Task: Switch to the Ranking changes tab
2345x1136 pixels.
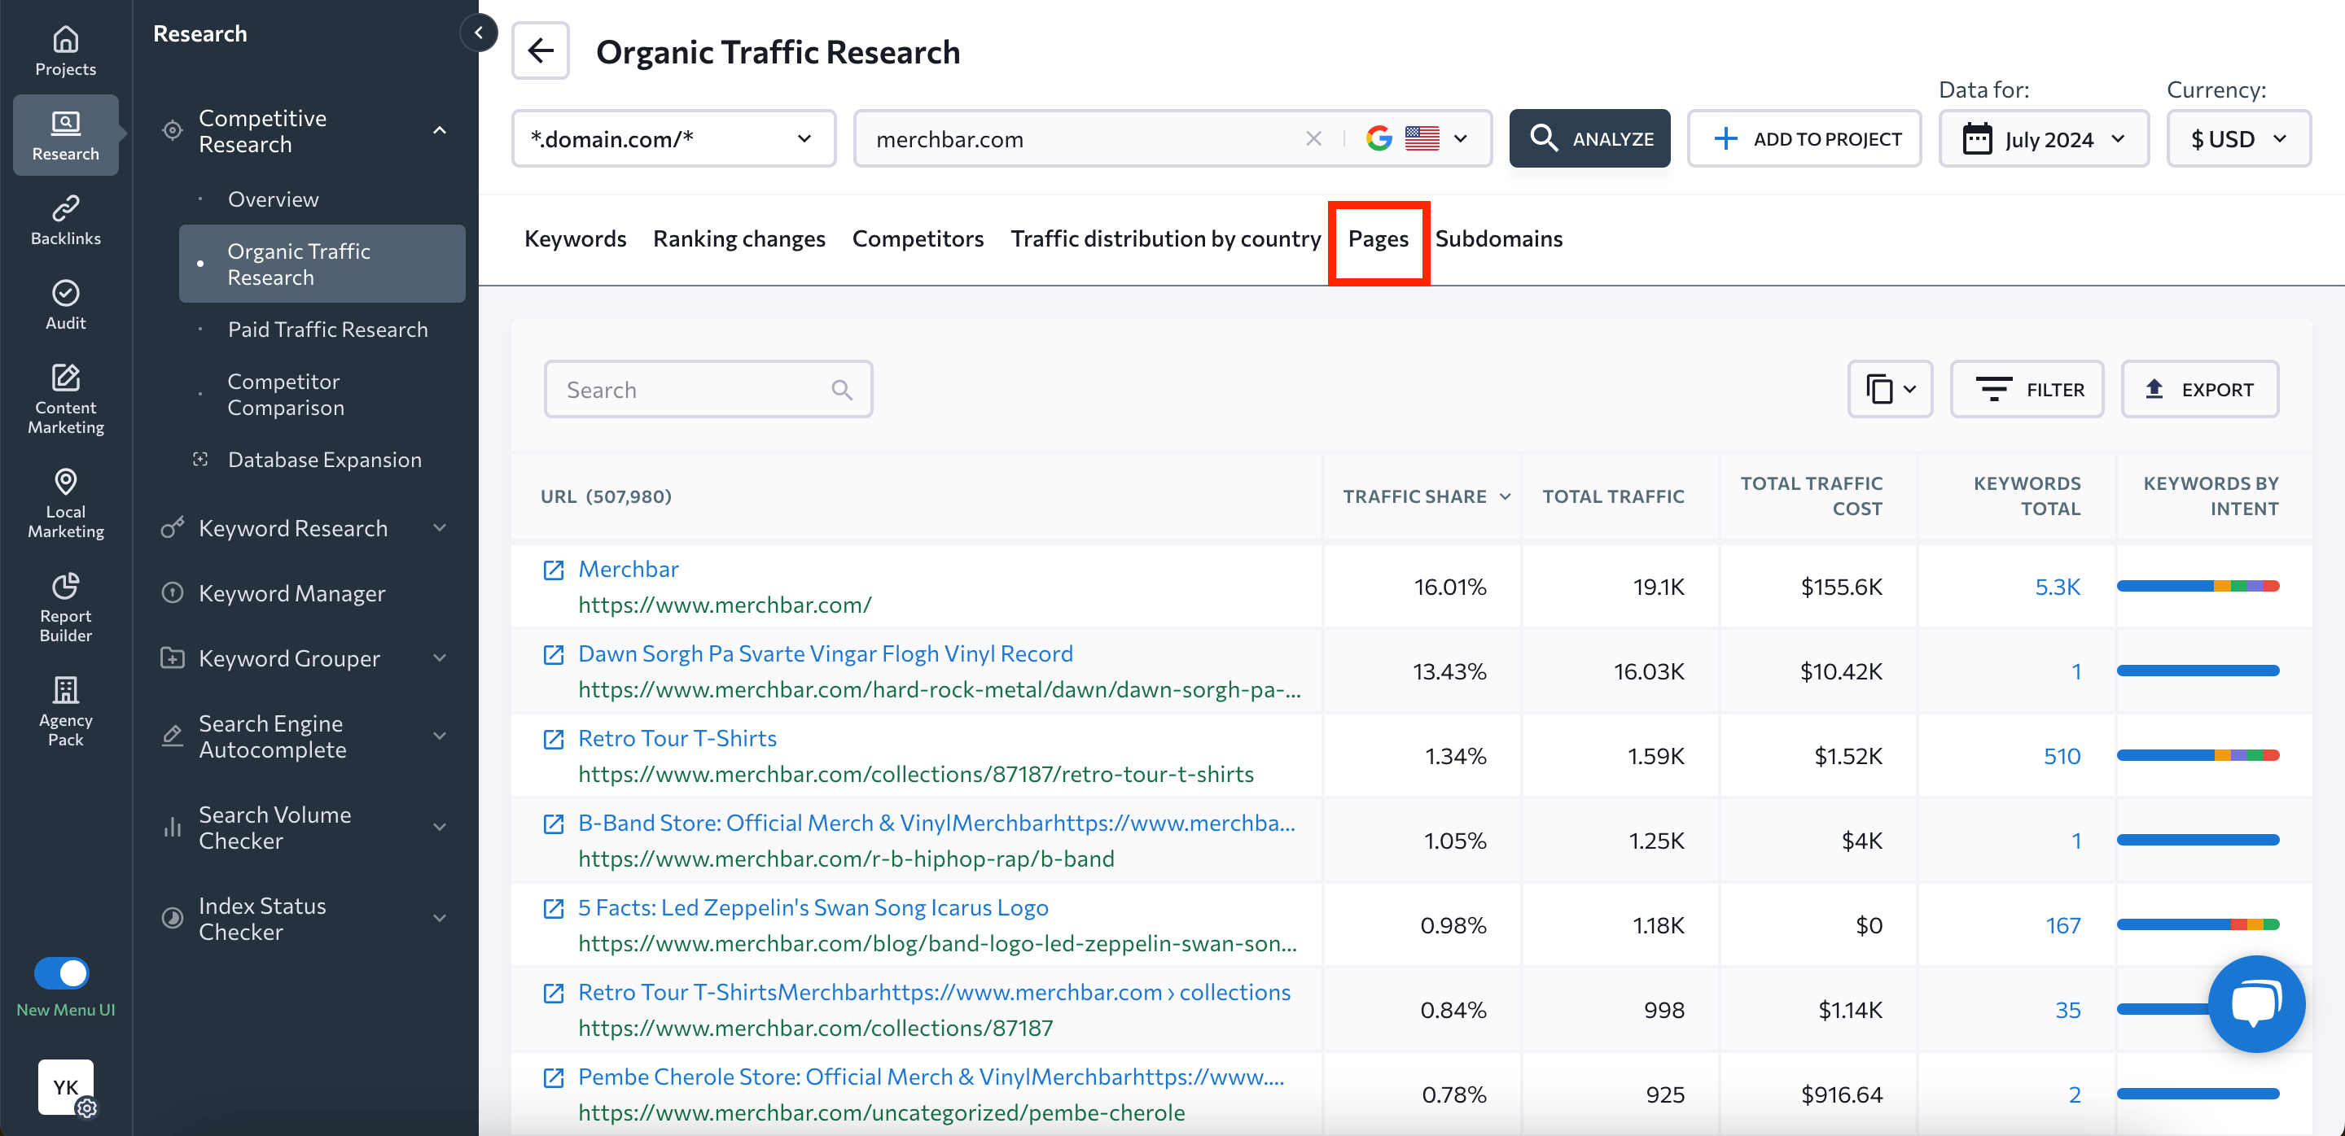Action: click(x=739, y=238)
